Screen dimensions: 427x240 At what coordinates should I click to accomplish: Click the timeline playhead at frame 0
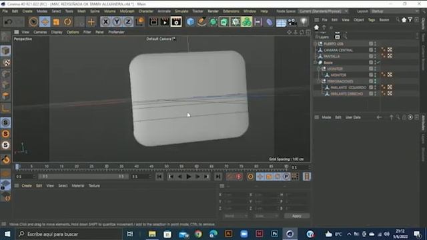pyautogui.click(x=17, y=166)
